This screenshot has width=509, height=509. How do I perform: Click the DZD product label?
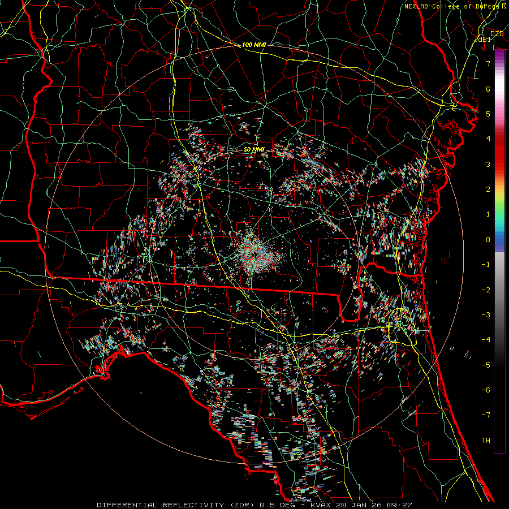497,34
